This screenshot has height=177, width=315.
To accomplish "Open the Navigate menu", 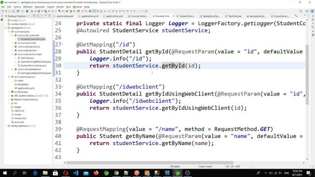I will tap(40, 7).
